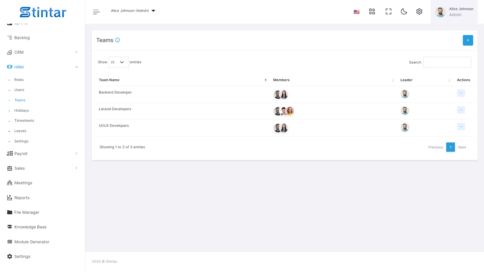Image resolution: width=484 pixels, height=272 pixels.
Task: Click the CRM sidebar icon
Action: (x=10, y=52)
